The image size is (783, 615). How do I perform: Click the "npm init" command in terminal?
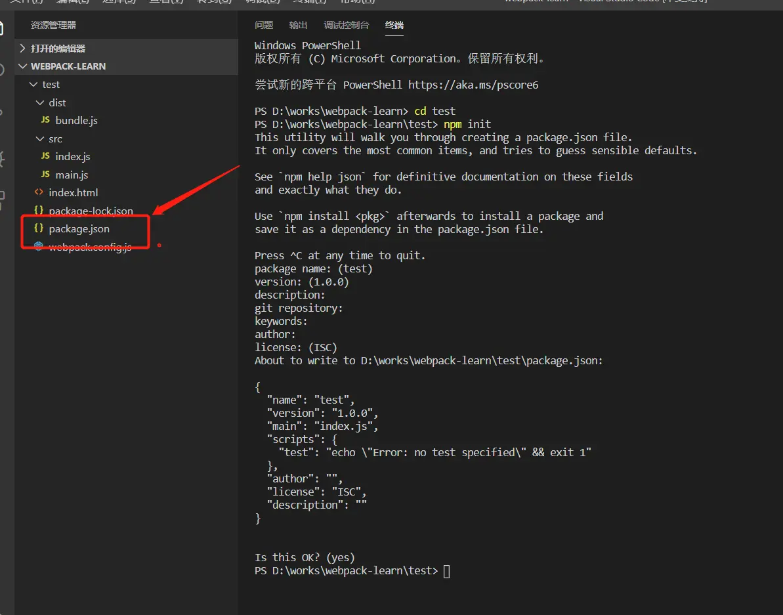coord(467,124)
